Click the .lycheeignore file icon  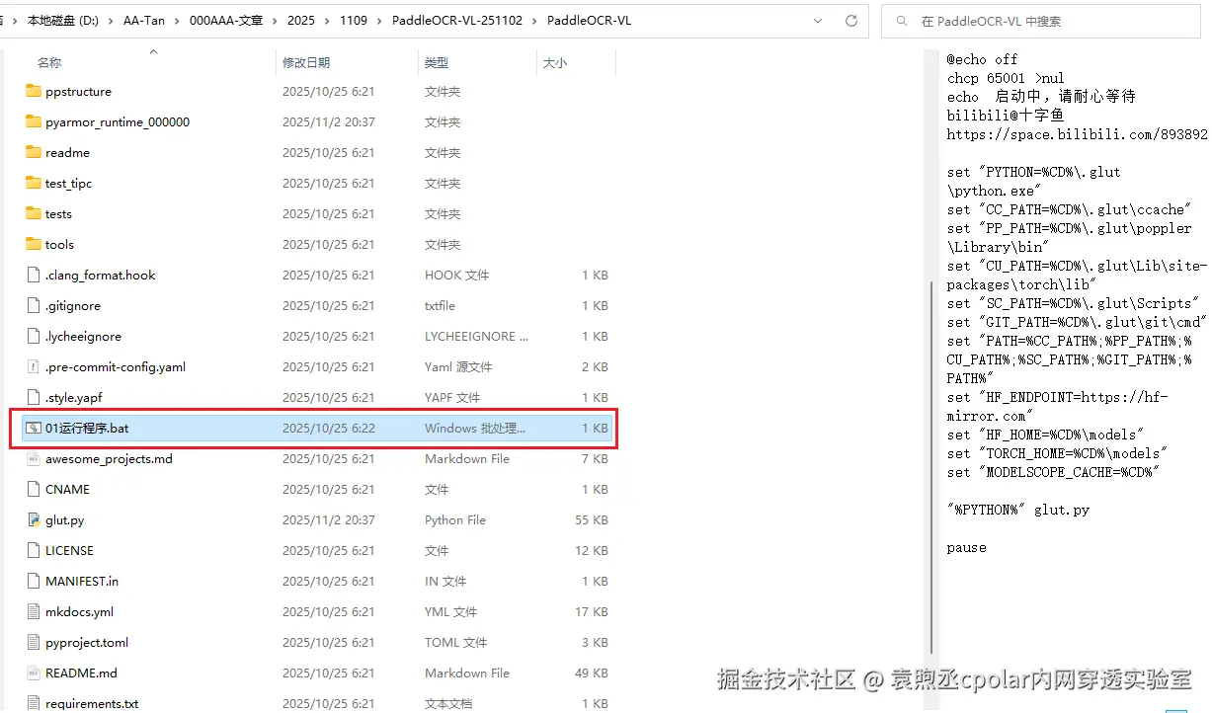pos(34,337)
